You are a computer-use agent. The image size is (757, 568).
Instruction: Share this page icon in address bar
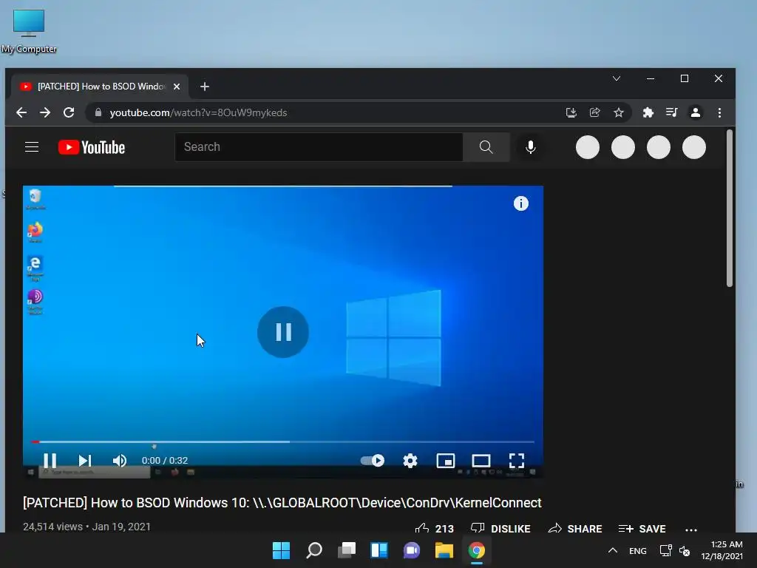pos(595,112)
